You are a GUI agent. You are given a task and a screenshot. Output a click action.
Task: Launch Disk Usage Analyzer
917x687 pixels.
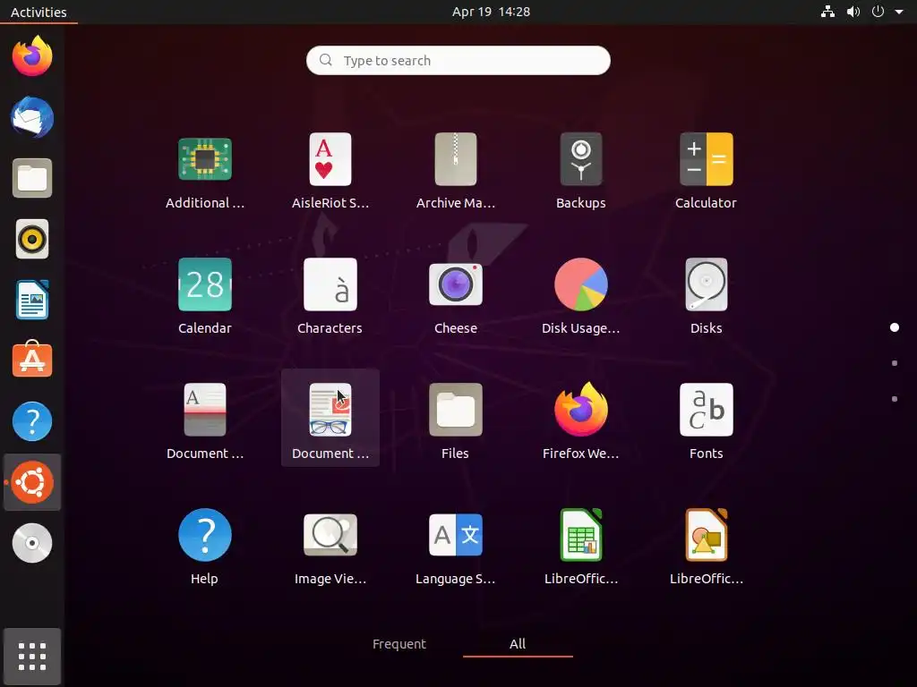click(580, 284)
